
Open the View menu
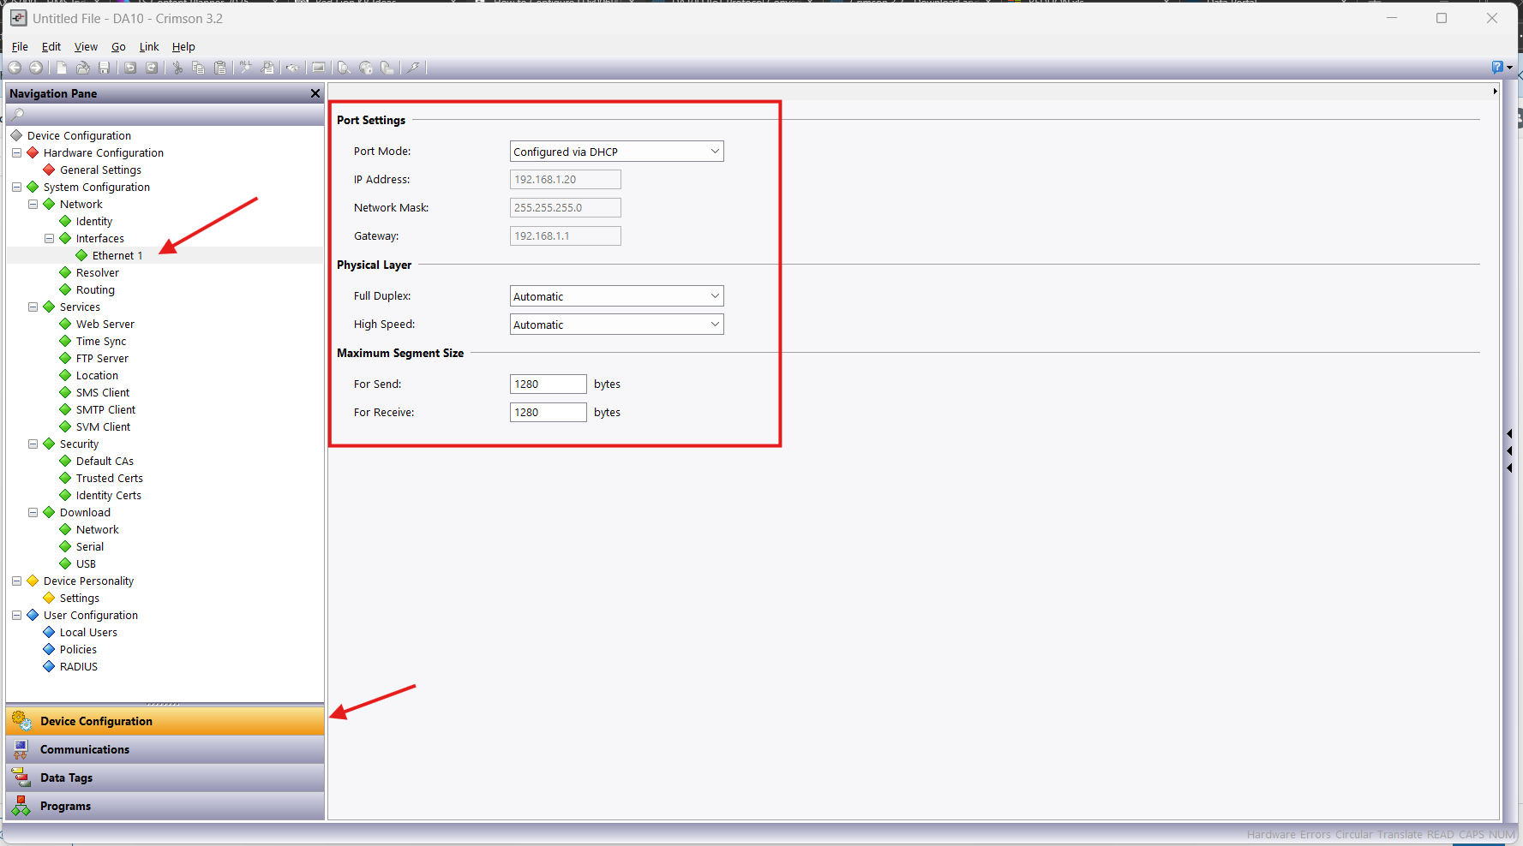[86, 47]
